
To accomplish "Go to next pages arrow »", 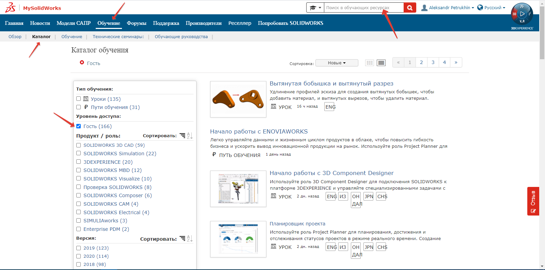I will pyautogui.click(x=456, y=62).
